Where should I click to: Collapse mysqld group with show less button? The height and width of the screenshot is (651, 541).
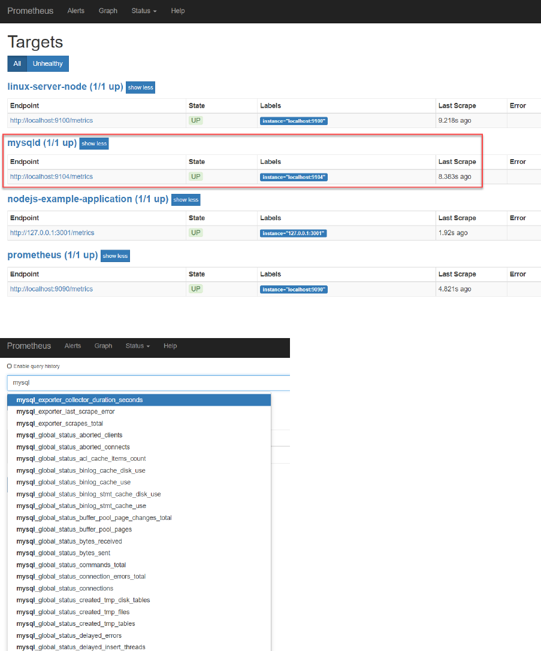[94, 143]
